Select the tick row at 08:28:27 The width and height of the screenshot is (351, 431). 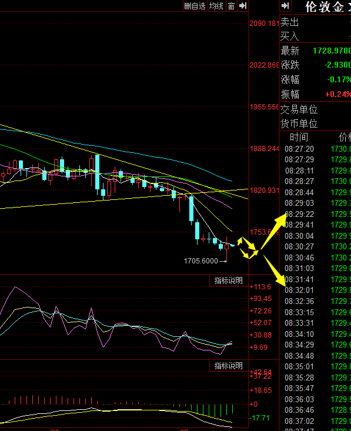pyautogui.click(x=315, y=182)
